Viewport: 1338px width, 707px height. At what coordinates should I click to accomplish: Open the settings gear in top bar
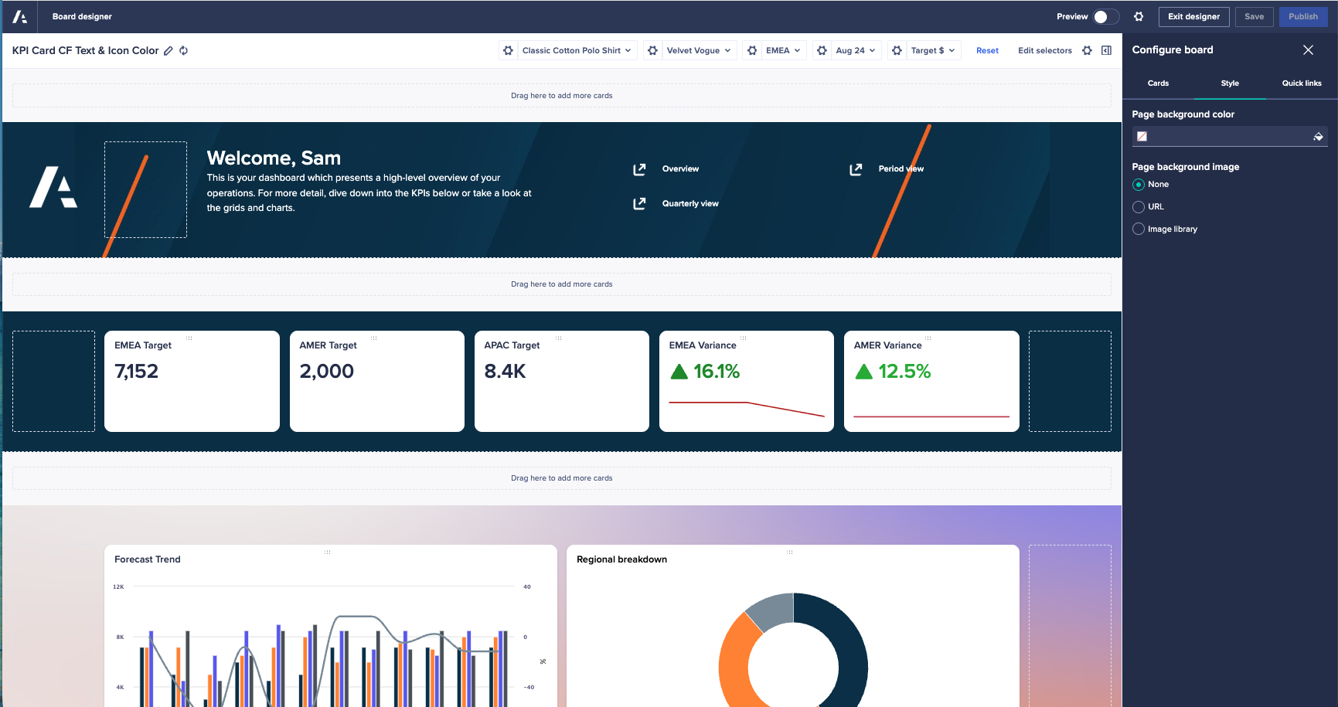1139,16
